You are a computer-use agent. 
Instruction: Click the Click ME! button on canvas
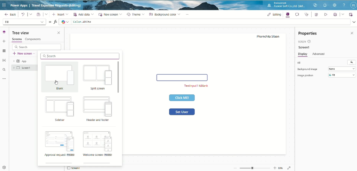pyautogui.click(x=182, y=98)
